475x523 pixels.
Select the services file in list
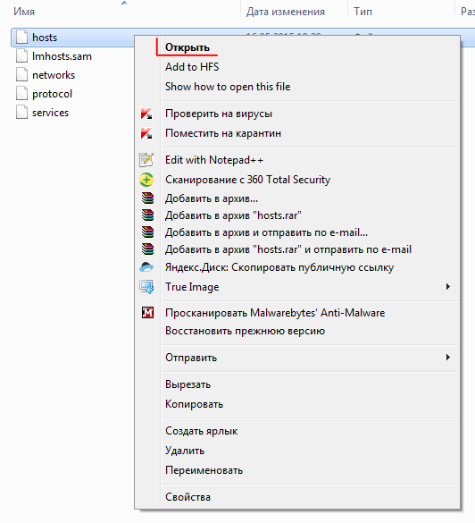(50, 113)
